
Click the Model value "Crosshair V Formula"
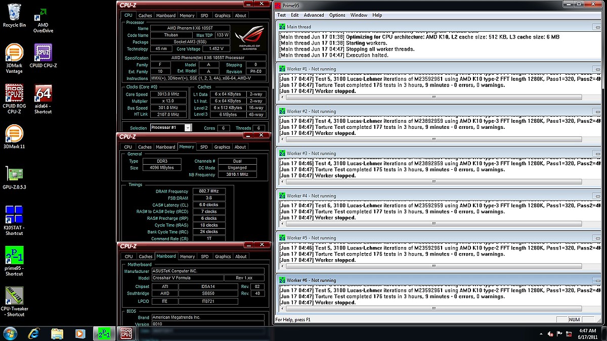pos(187,278)
